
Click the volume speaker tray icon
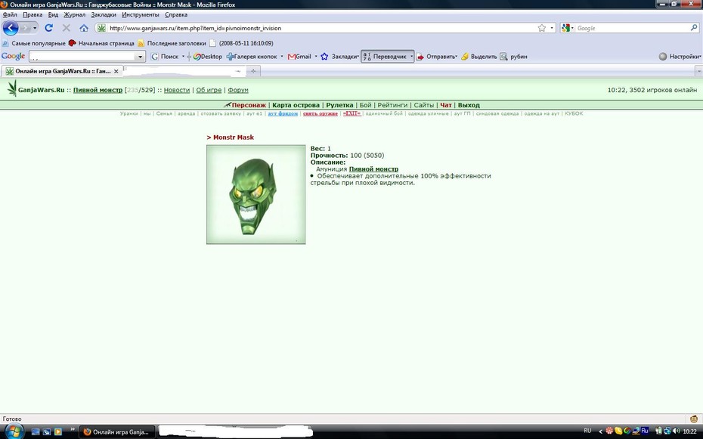676,431
